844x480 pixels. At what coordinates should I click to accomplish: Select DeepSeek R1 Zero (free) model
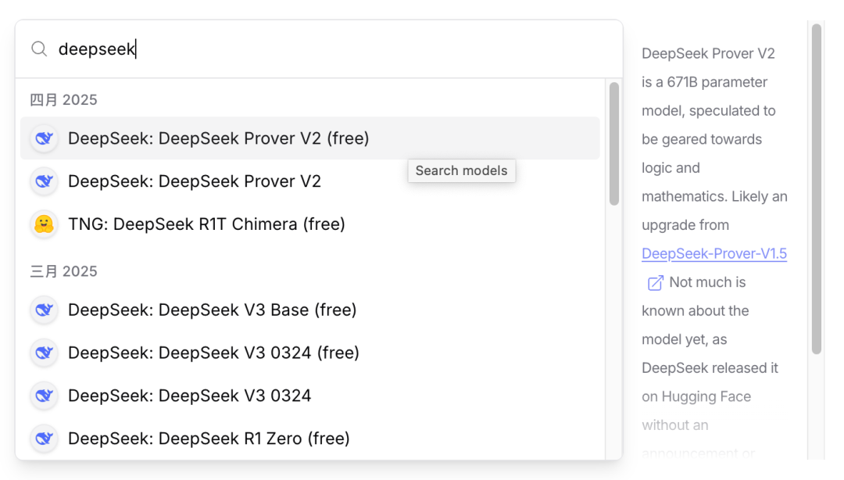pos(209,439)
